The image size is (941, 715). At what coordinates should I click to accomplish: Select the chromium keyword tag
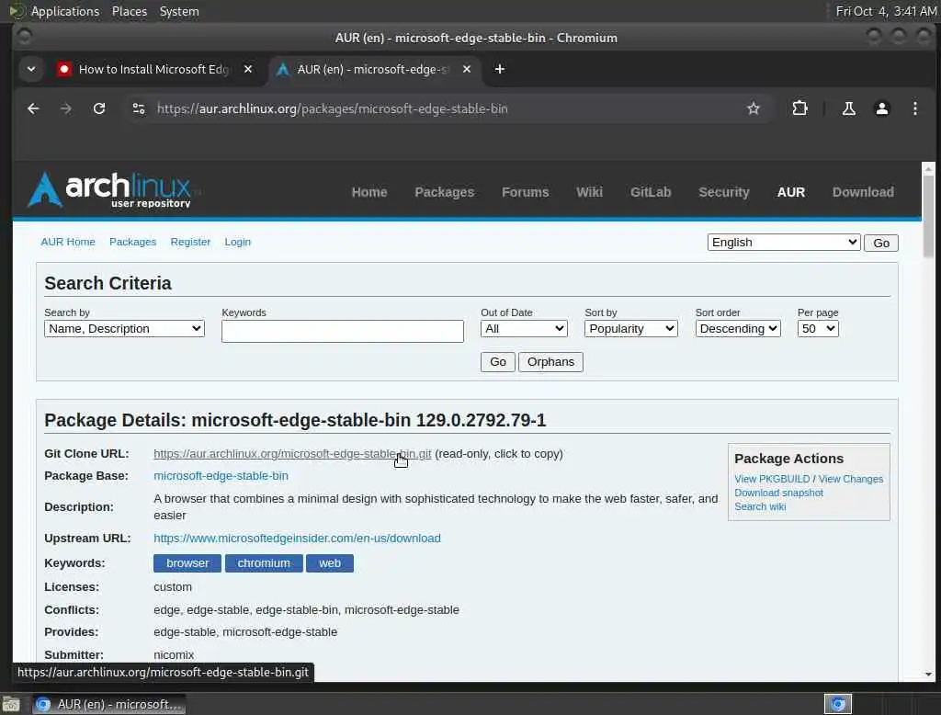coord(264,562)
